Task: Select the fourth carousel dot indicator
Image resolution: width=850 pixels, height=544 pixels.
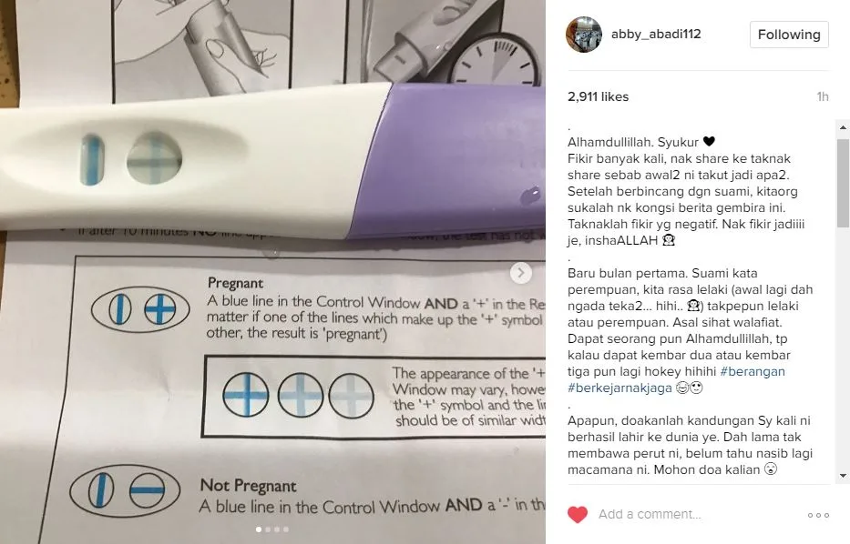Action: tap(286, 529)
